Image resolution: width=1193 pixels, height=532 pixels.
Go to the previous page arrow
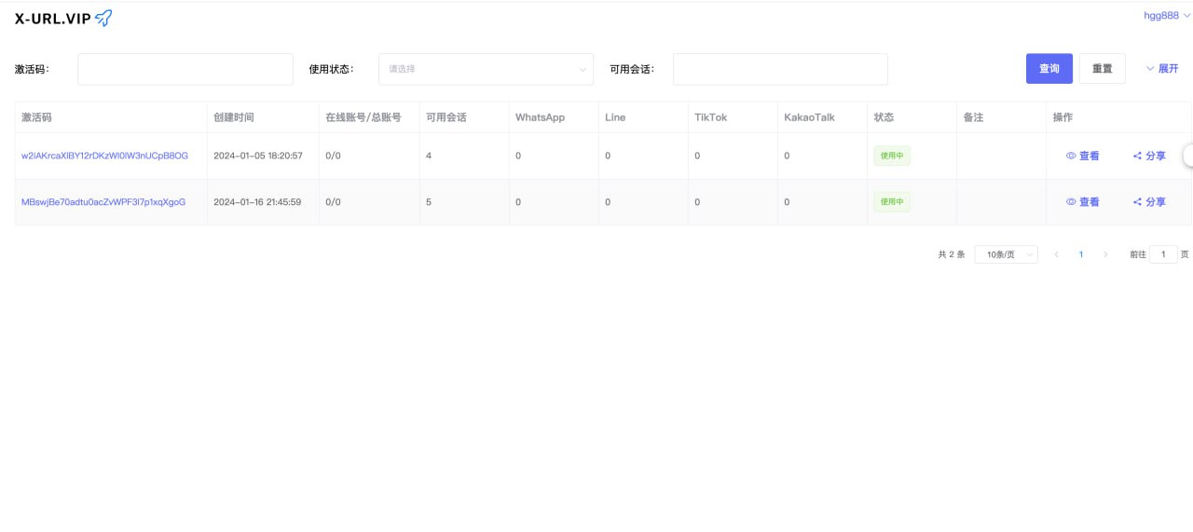1056,254
